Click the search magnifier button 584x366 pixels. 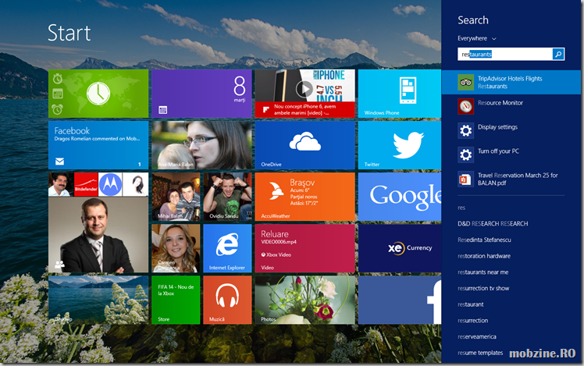point(558,54)
